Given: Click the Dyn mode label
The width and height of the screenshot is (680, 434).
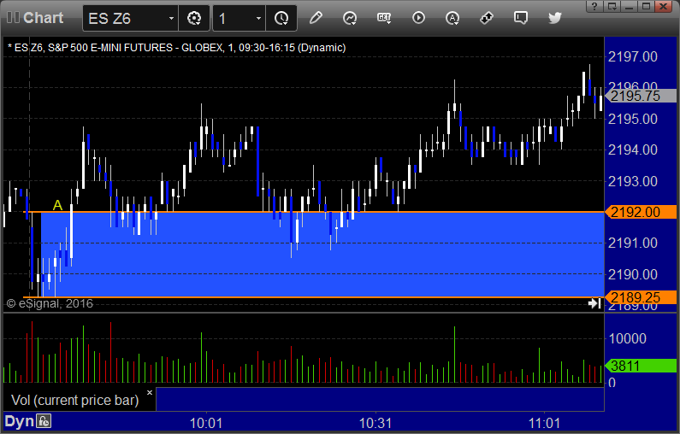Looking at the screenshot, I should pos(19,421).
